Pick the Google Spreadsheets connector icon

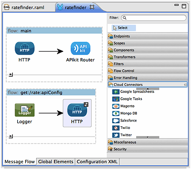tap(116, 92)
